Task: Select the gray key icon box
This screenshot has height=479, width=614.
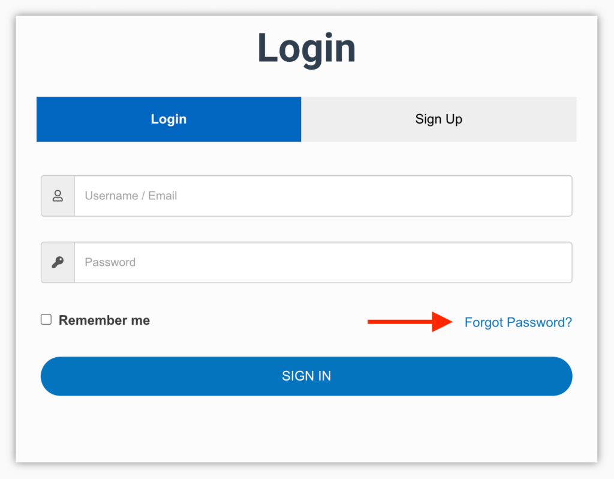Action: [x=58, y=262]
